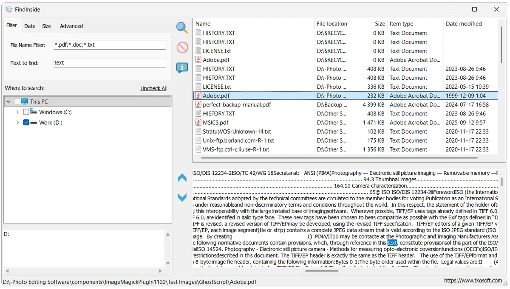
Task: Maximize the FindInside window
Action: 474,9
